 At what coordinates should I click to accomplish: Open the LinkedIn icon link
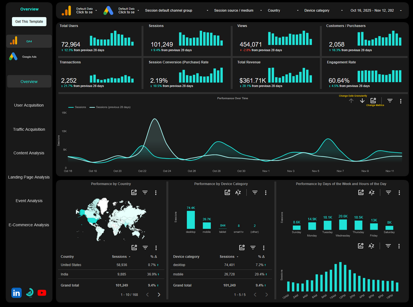tap(16, 293)
